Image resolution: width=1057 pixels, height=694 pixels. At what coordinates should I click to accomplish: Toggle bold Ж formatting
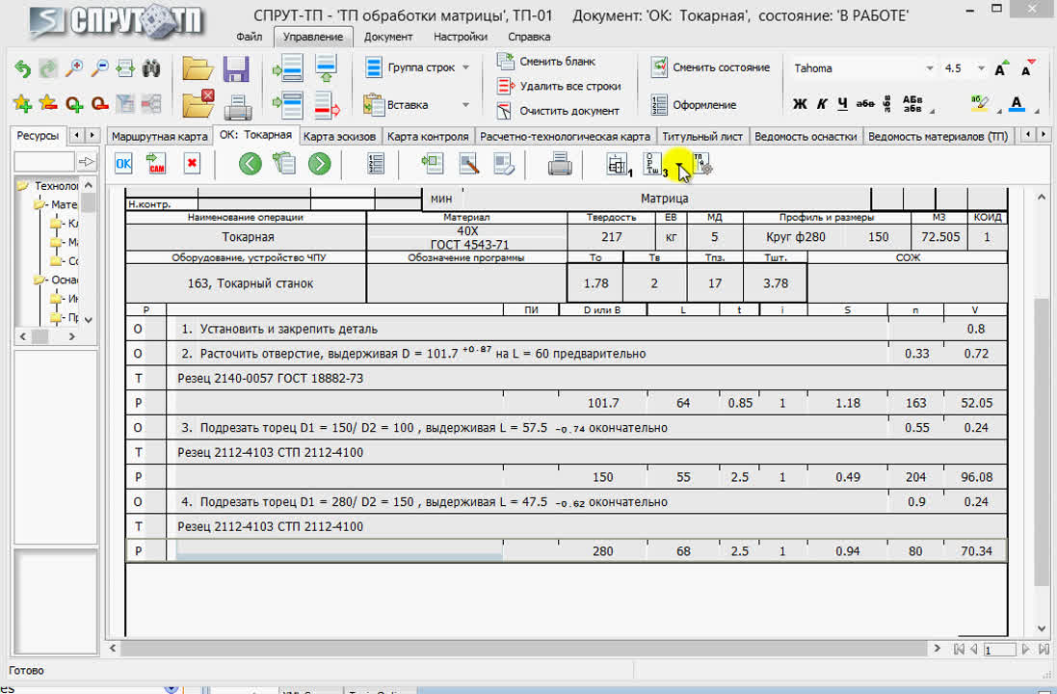(800, 104)
